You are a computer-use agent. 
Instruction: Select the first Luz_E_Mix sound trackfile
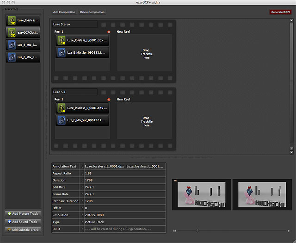[x=22, y=45]
